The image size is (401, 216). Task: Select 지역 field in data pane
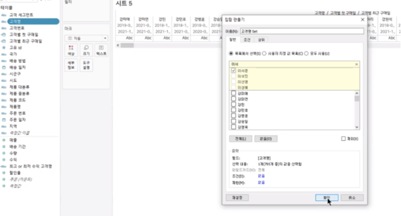(13, 126)
